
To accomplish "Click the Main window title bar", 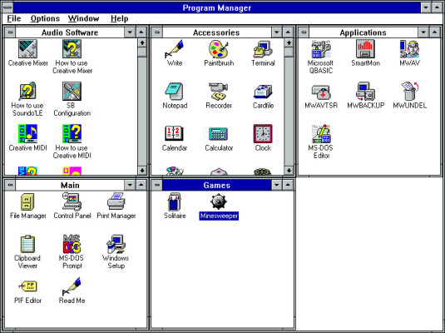I will pos(70,186).
